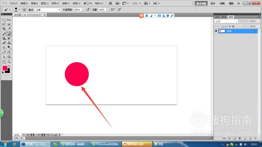This screenshot has width=262, height=147.
Task: Toggle lock all in Layers panel
Action: (233, 26)
